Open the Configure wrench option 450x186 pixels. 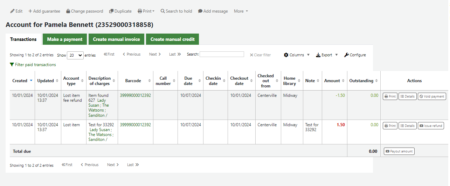coord(355,55)
